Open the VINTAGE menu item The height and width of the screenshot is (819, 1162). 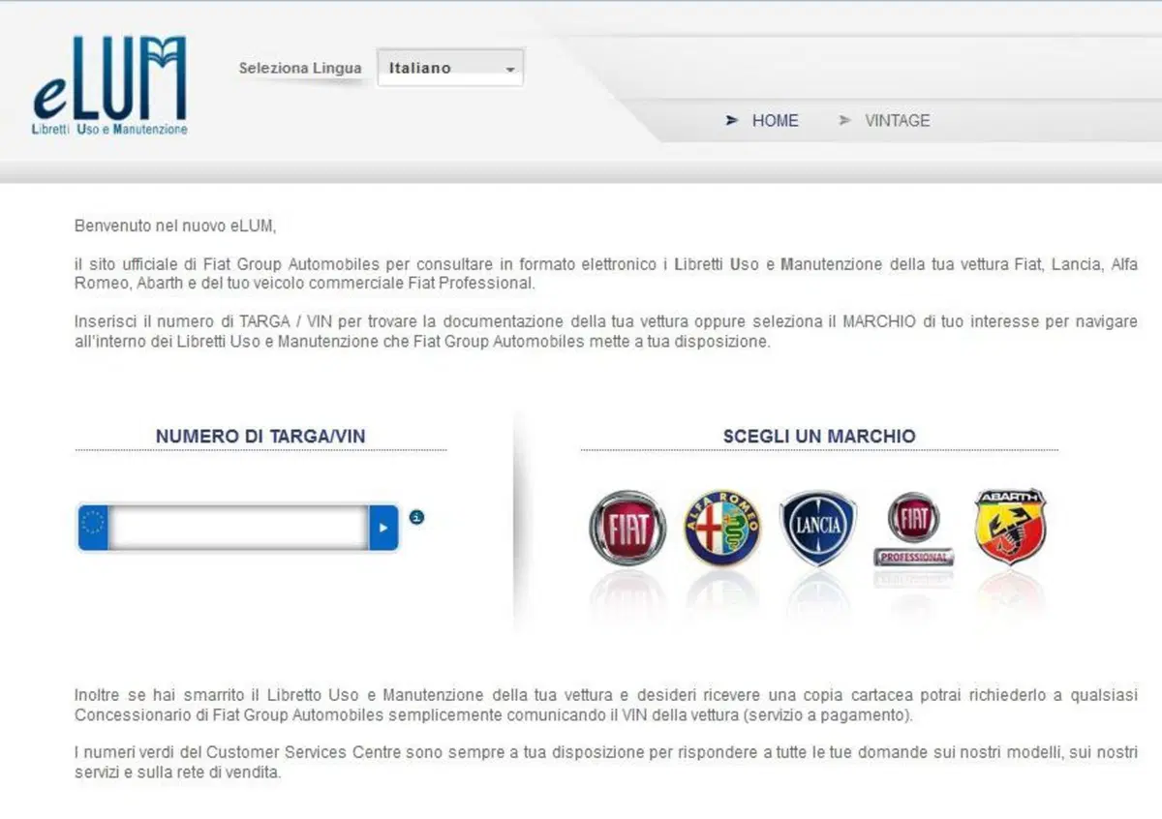point(897,120)
